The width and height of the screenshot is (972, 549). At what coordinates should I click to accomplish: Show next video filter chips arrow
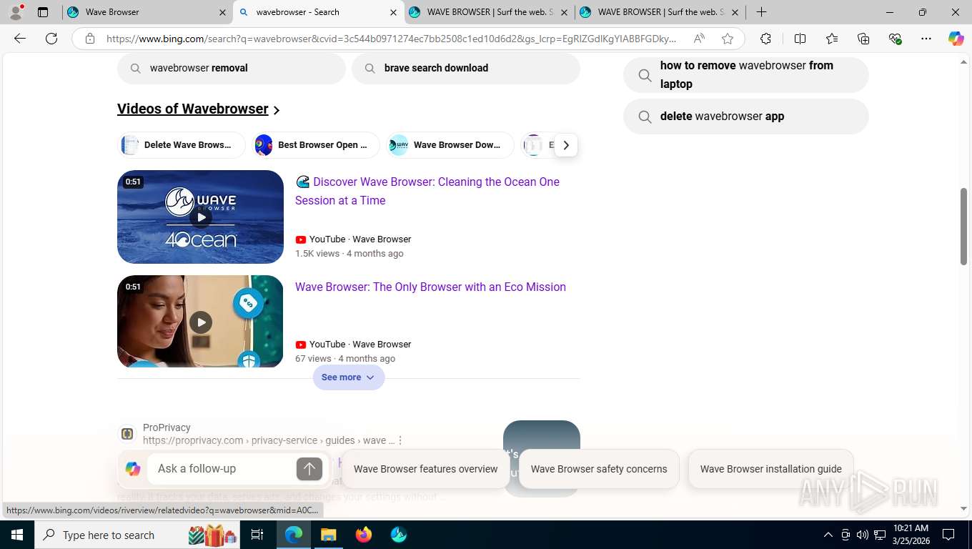coord(566,145)
